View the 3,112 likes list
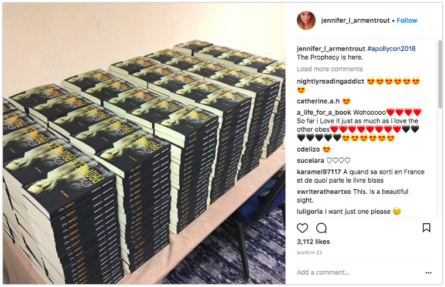Image resolution: width=445 pixels, height=287 pixels. (x=313, y=242)
